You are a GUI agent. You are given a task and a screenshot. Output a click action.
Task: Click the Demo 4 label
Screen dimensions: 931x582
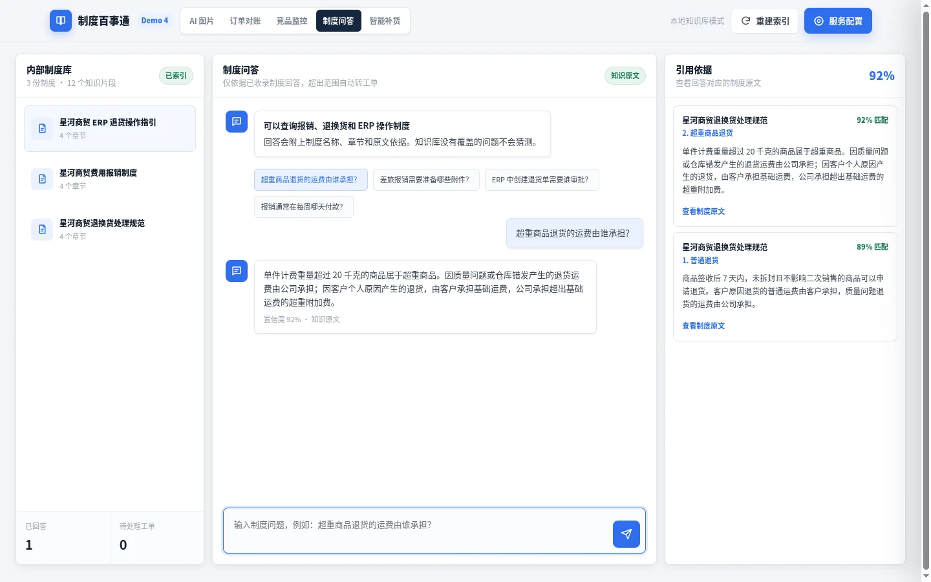coord(155,21)
